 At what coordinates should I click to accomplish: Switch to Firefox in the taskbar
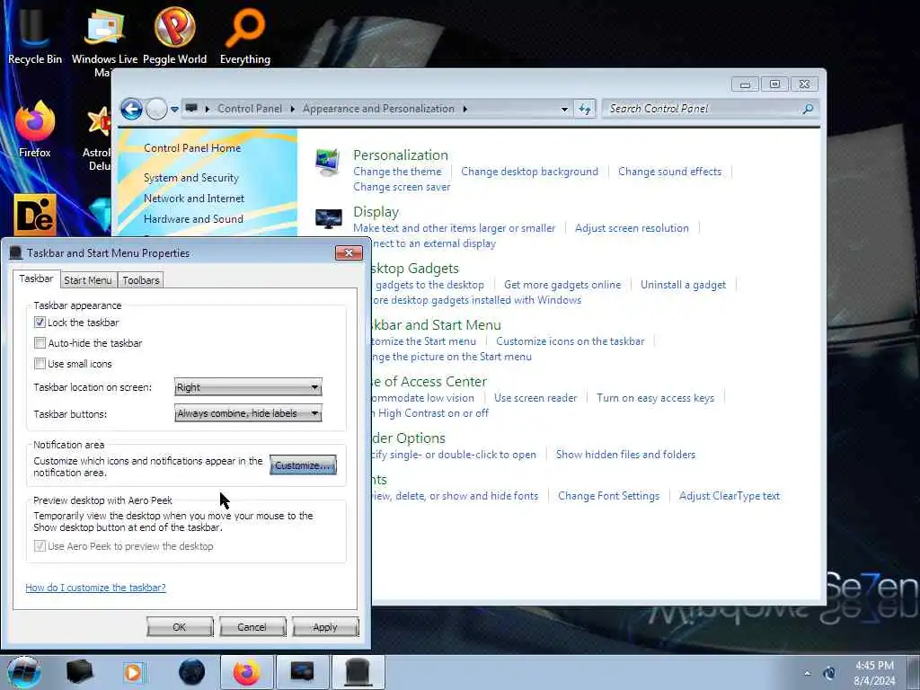click(246, 672)
